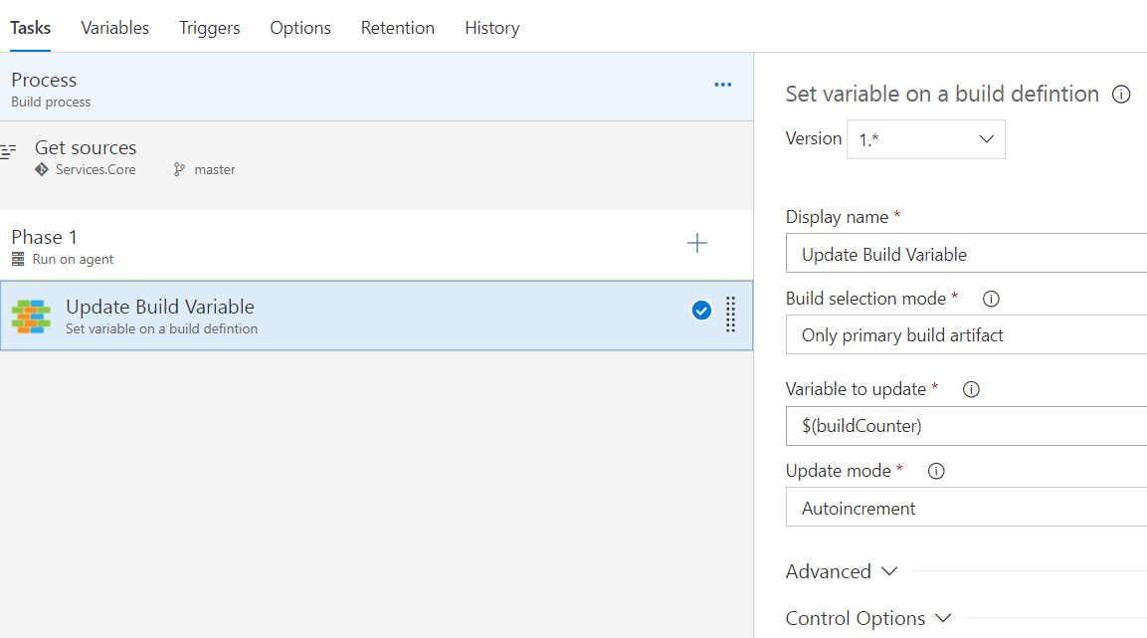Click the info icon for Variable to update
1147x638 pixels.
970,389
